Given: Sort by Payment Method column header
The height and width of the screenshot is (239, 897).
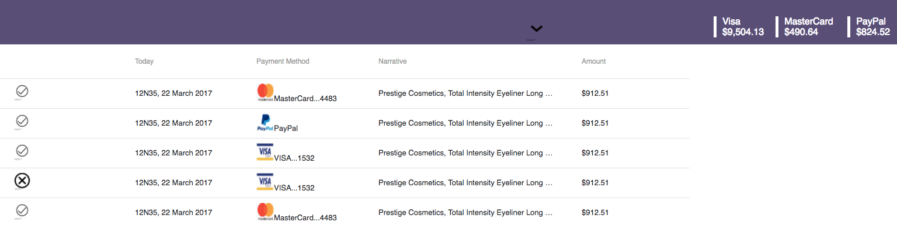Looking at the screenshot, I should [283, 61].
